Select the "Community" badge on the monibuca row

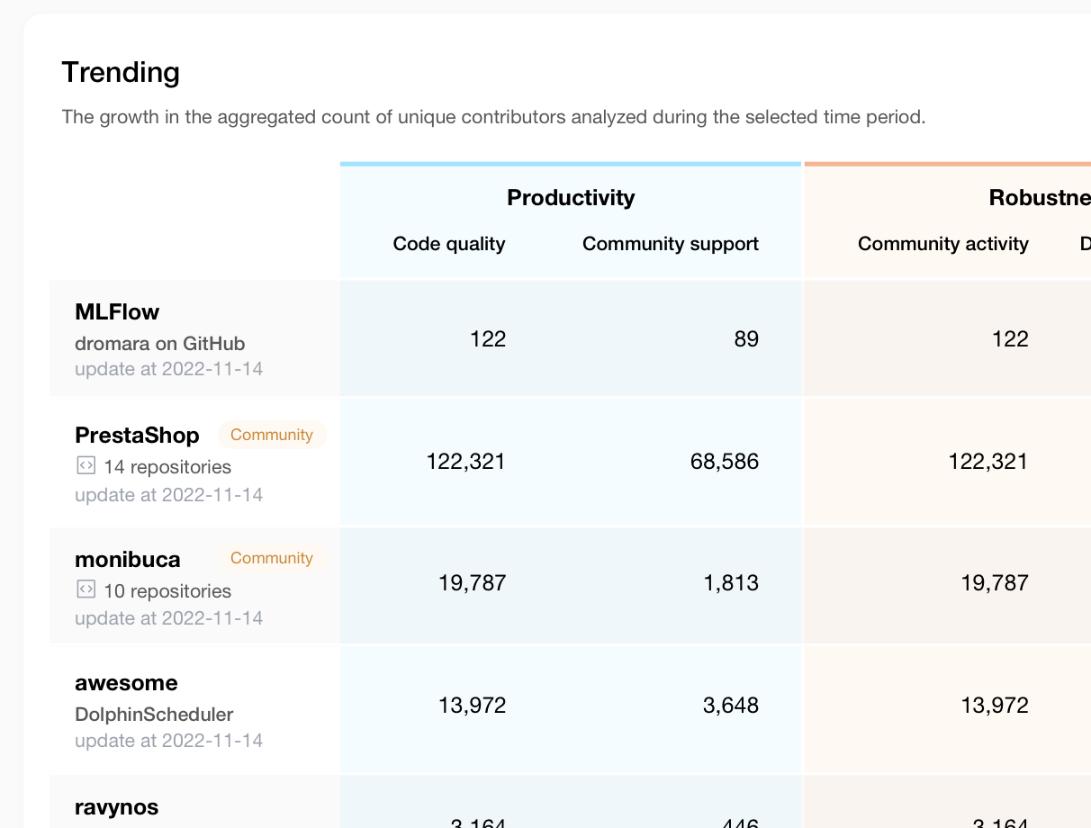pos(272,558)
